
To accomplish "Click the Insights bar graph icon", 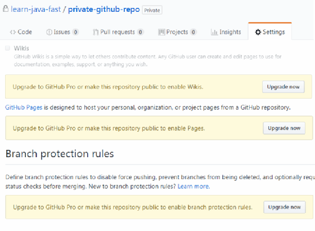I will [x=214, y=32].
